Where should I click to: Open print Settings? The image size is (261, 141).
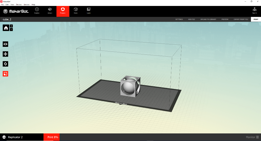(179, 19)
